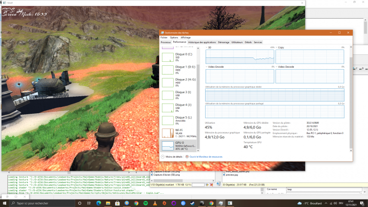
Task: Open the Affichage menu
Action: tap(185, 37)
